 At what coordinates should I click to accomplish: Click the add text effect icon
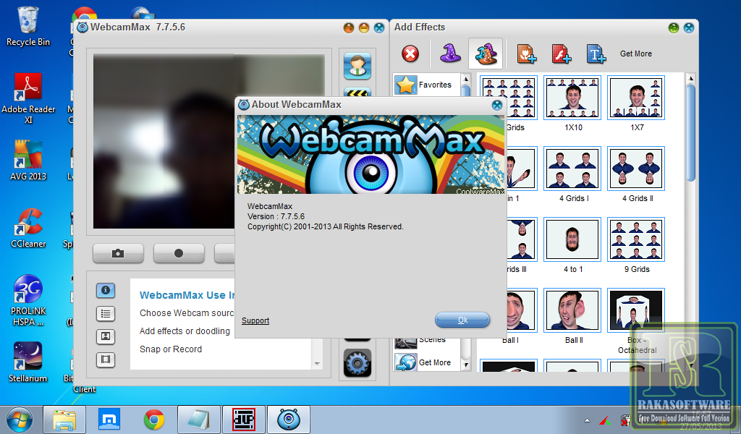[x=596, y=54]
